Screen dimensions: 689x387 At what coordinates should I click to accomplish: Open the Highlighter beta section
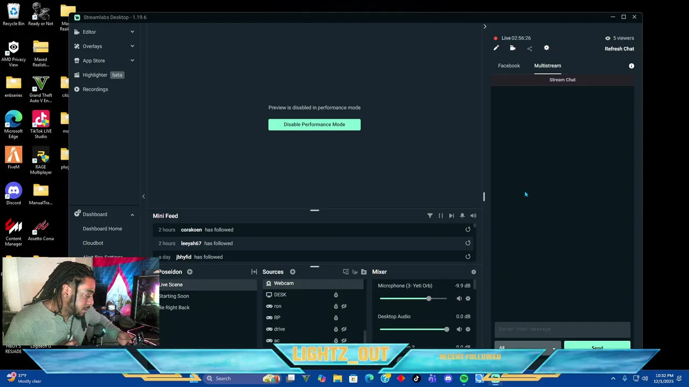pyautogui.click(x=100, y=75)
